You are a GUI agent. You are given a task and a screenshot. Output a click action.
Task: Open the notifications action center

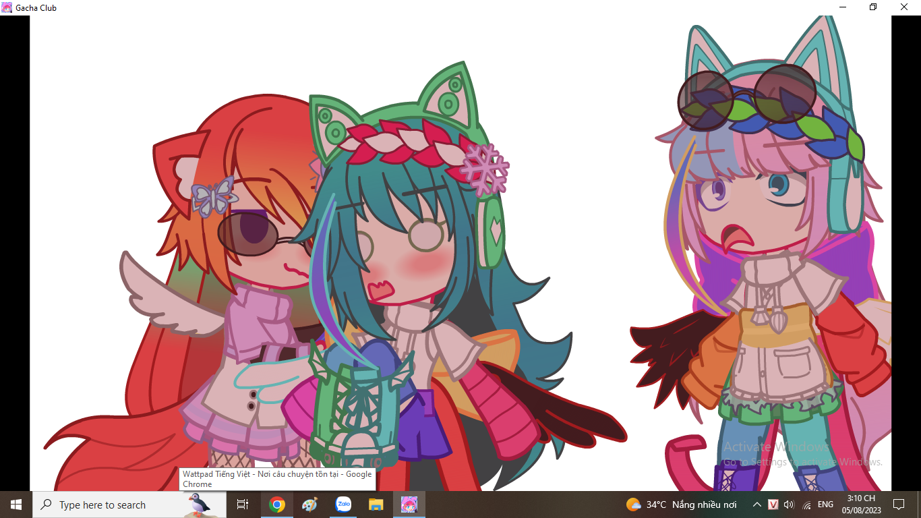tap(898, 505)
